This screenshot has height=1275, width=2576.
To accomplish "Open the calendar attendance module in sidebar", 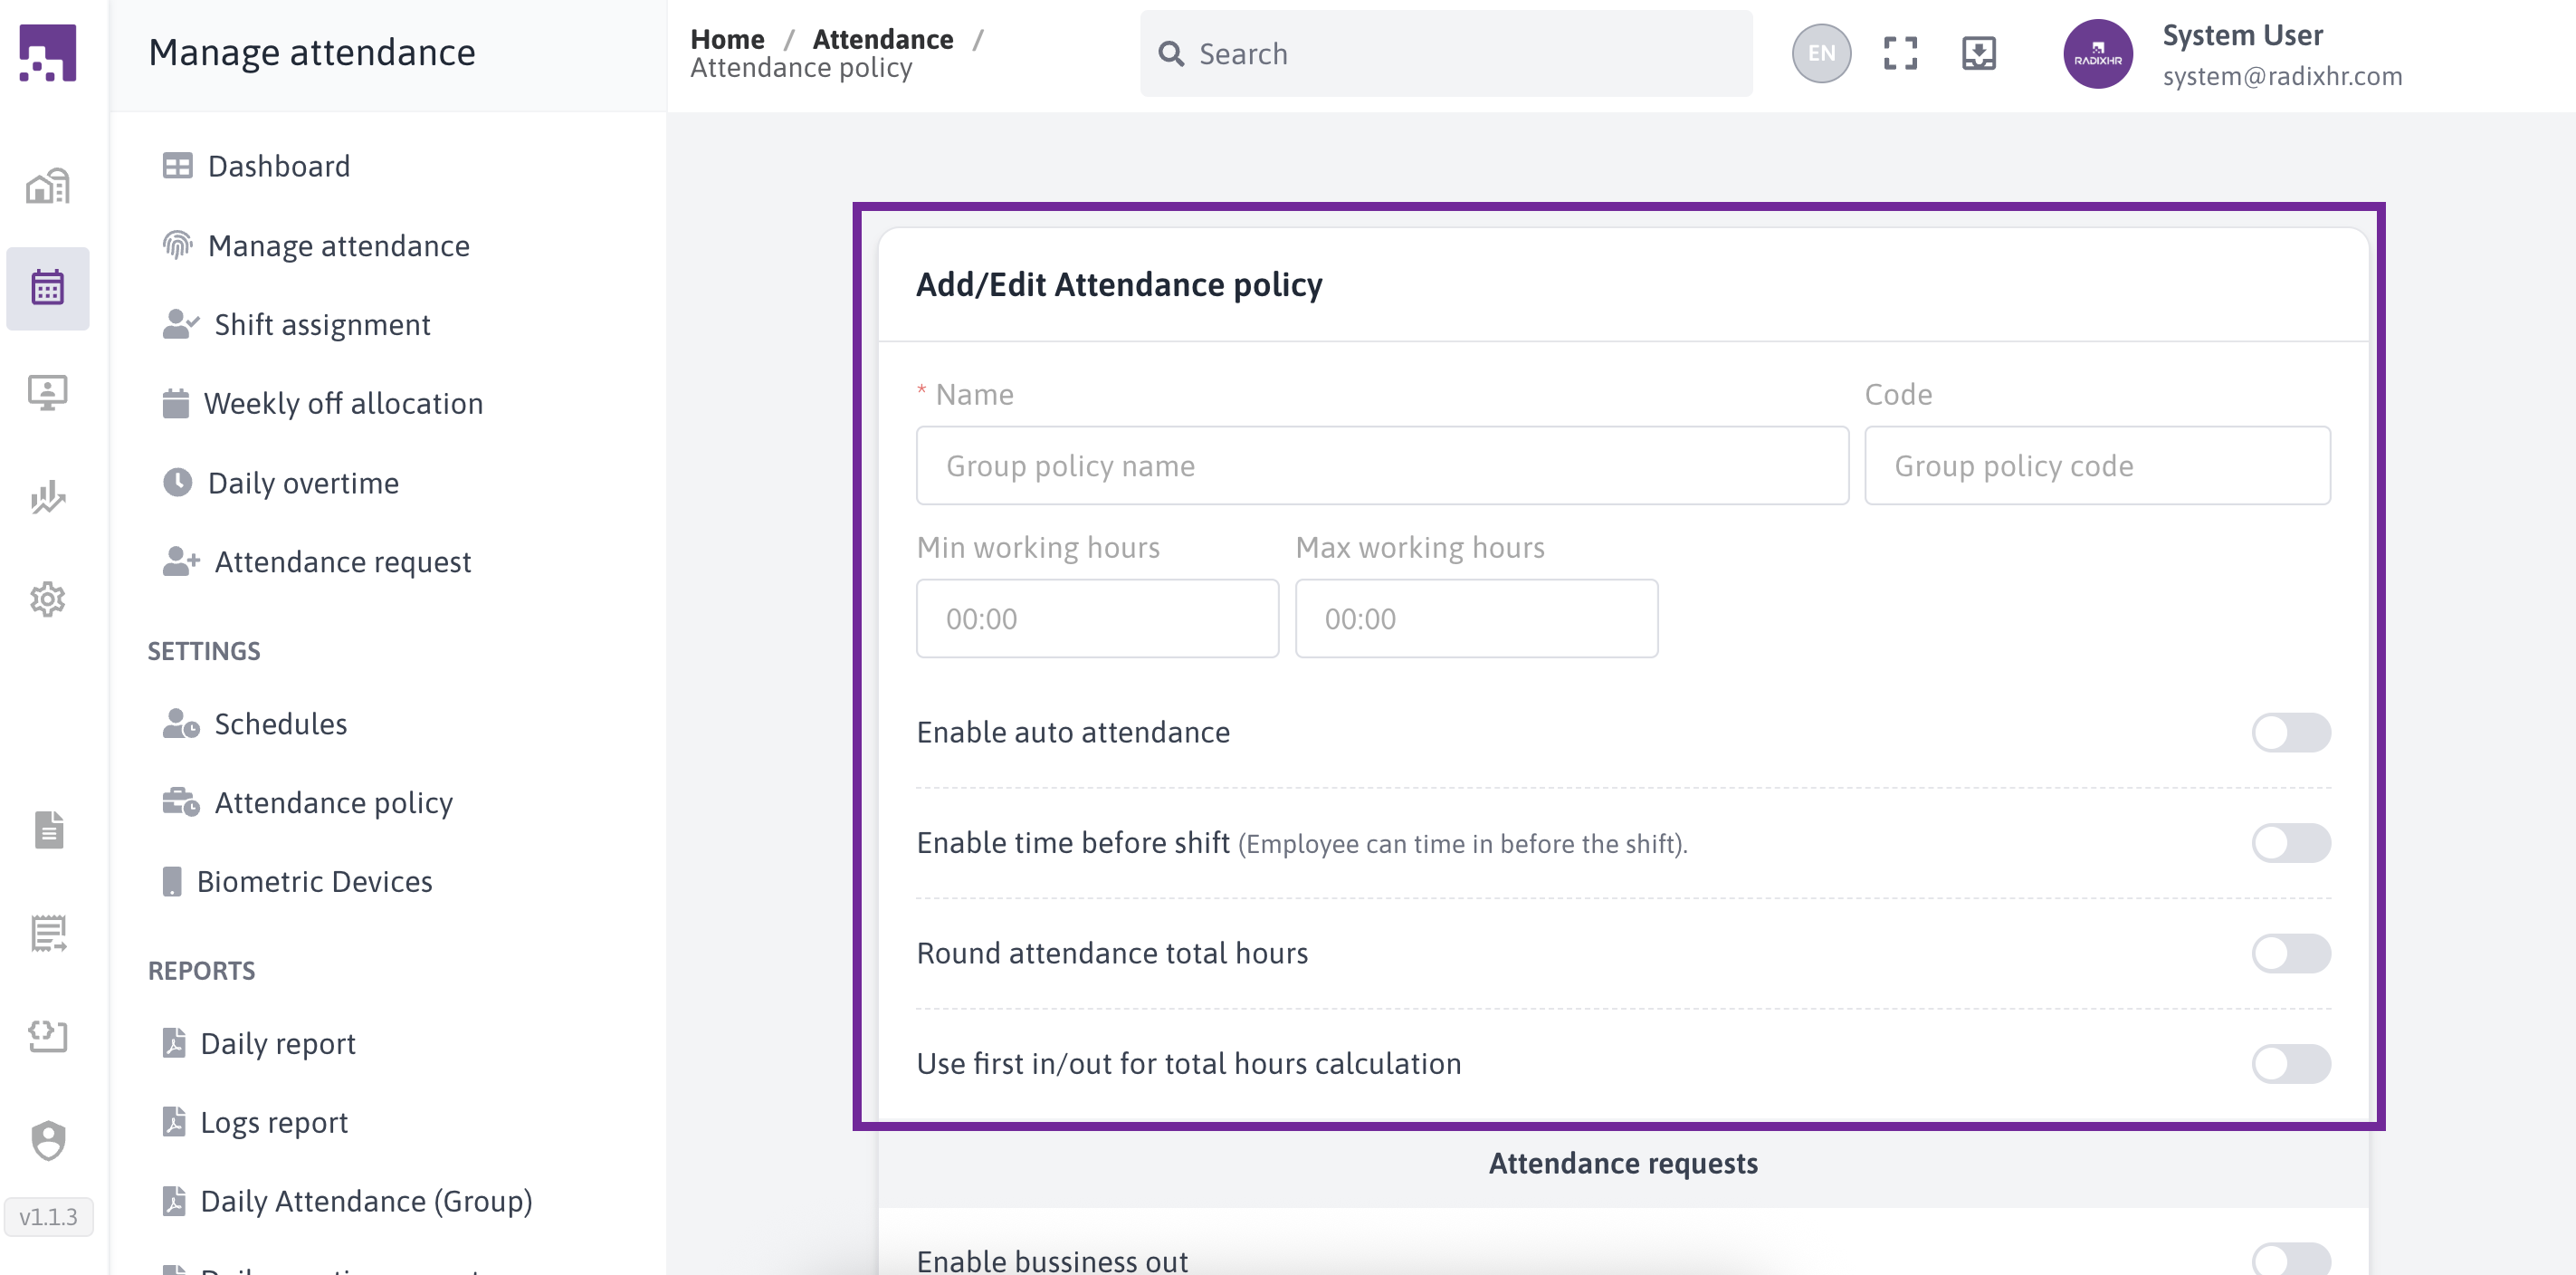I will tap(48, 288).
